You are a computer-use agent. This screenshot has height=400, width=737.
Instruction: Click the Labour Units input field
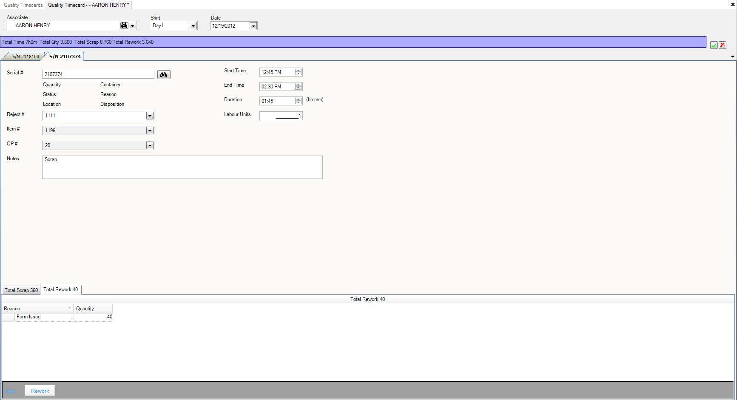point(281,116)
